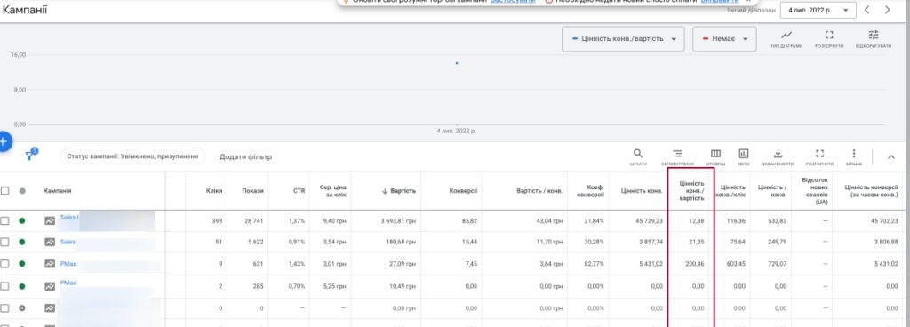Toggle the select-all checkbox in the header
The height and width of the screenshot is (327, 910).
point(4,191)
